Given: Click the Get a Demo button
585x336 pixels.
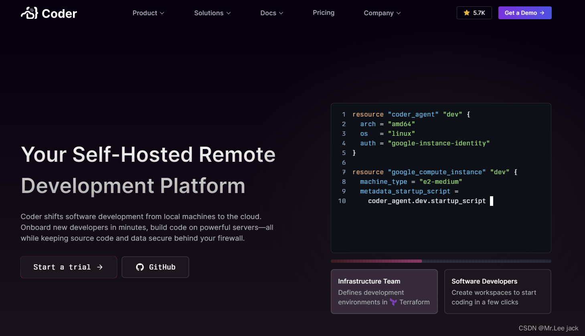Looking at the screenshot, I should pos(525,13).
